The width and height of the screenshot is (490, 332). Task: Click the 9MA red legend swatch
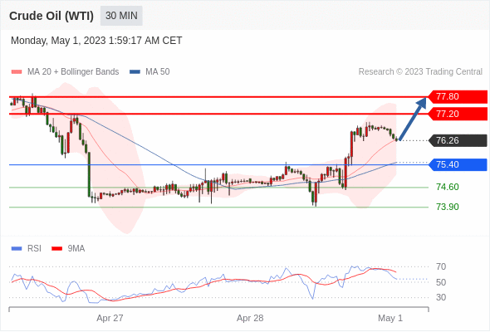coord(56,249)
